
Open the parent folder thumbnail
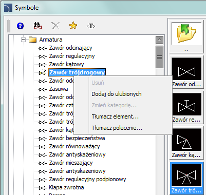[186, 36]
